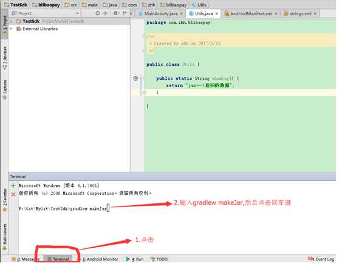Open Project panel settings gear
Viewport: 339px width, 266px height.
(115, 13)
